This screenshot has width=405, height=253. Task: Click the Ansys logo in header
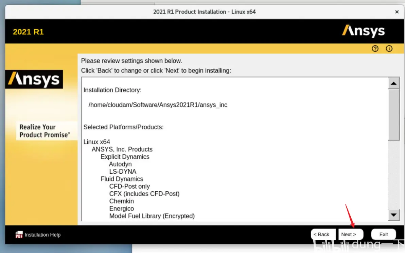[x=363, y=31]
